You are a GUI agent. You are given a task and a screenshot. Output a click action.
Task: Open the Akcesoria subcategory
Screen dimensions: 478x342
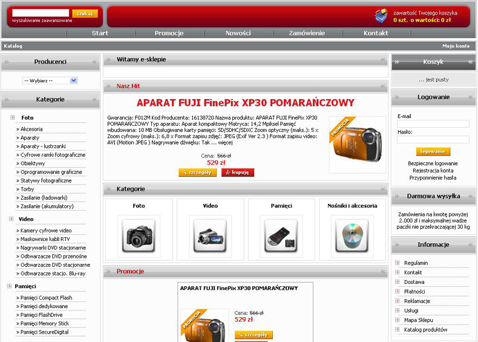point(31,129)
